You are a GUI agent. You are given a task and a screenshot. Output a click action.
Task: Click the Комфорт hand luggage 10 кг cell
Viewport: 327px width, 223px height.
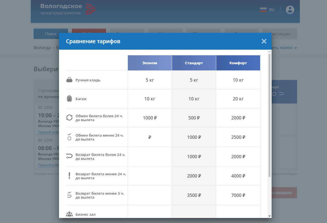[x=238, y=80]
